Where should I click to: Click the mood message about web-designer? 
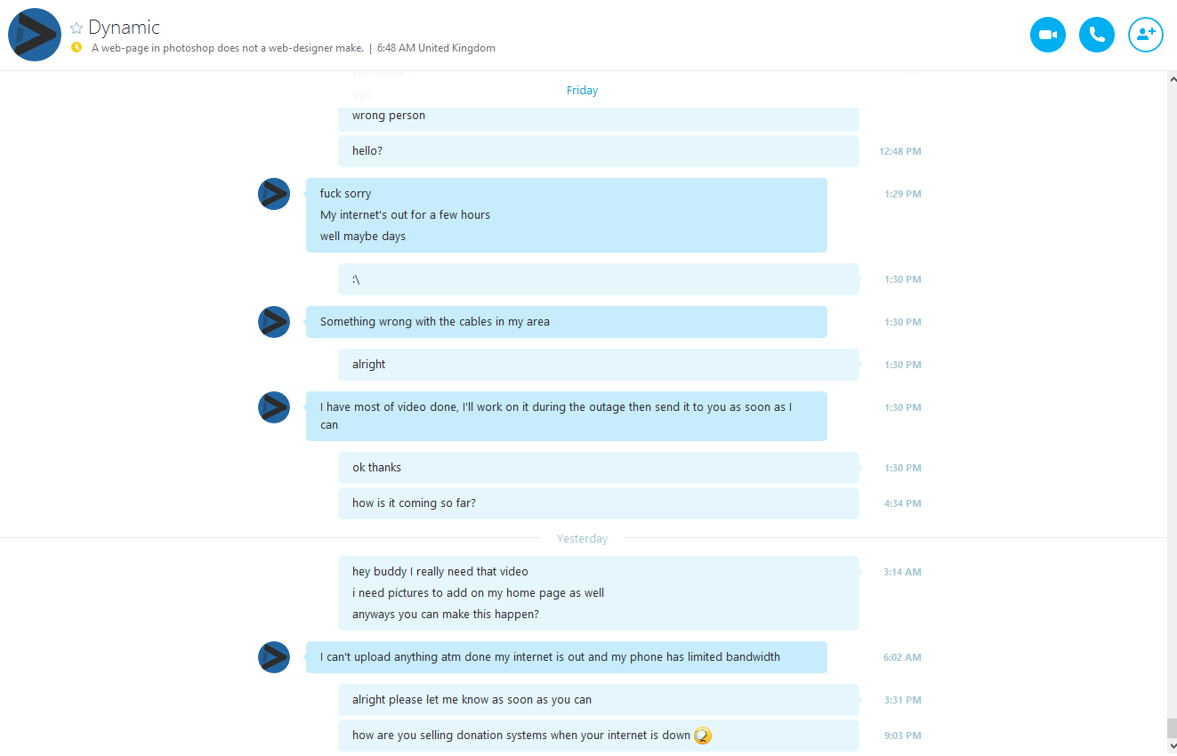228,48
